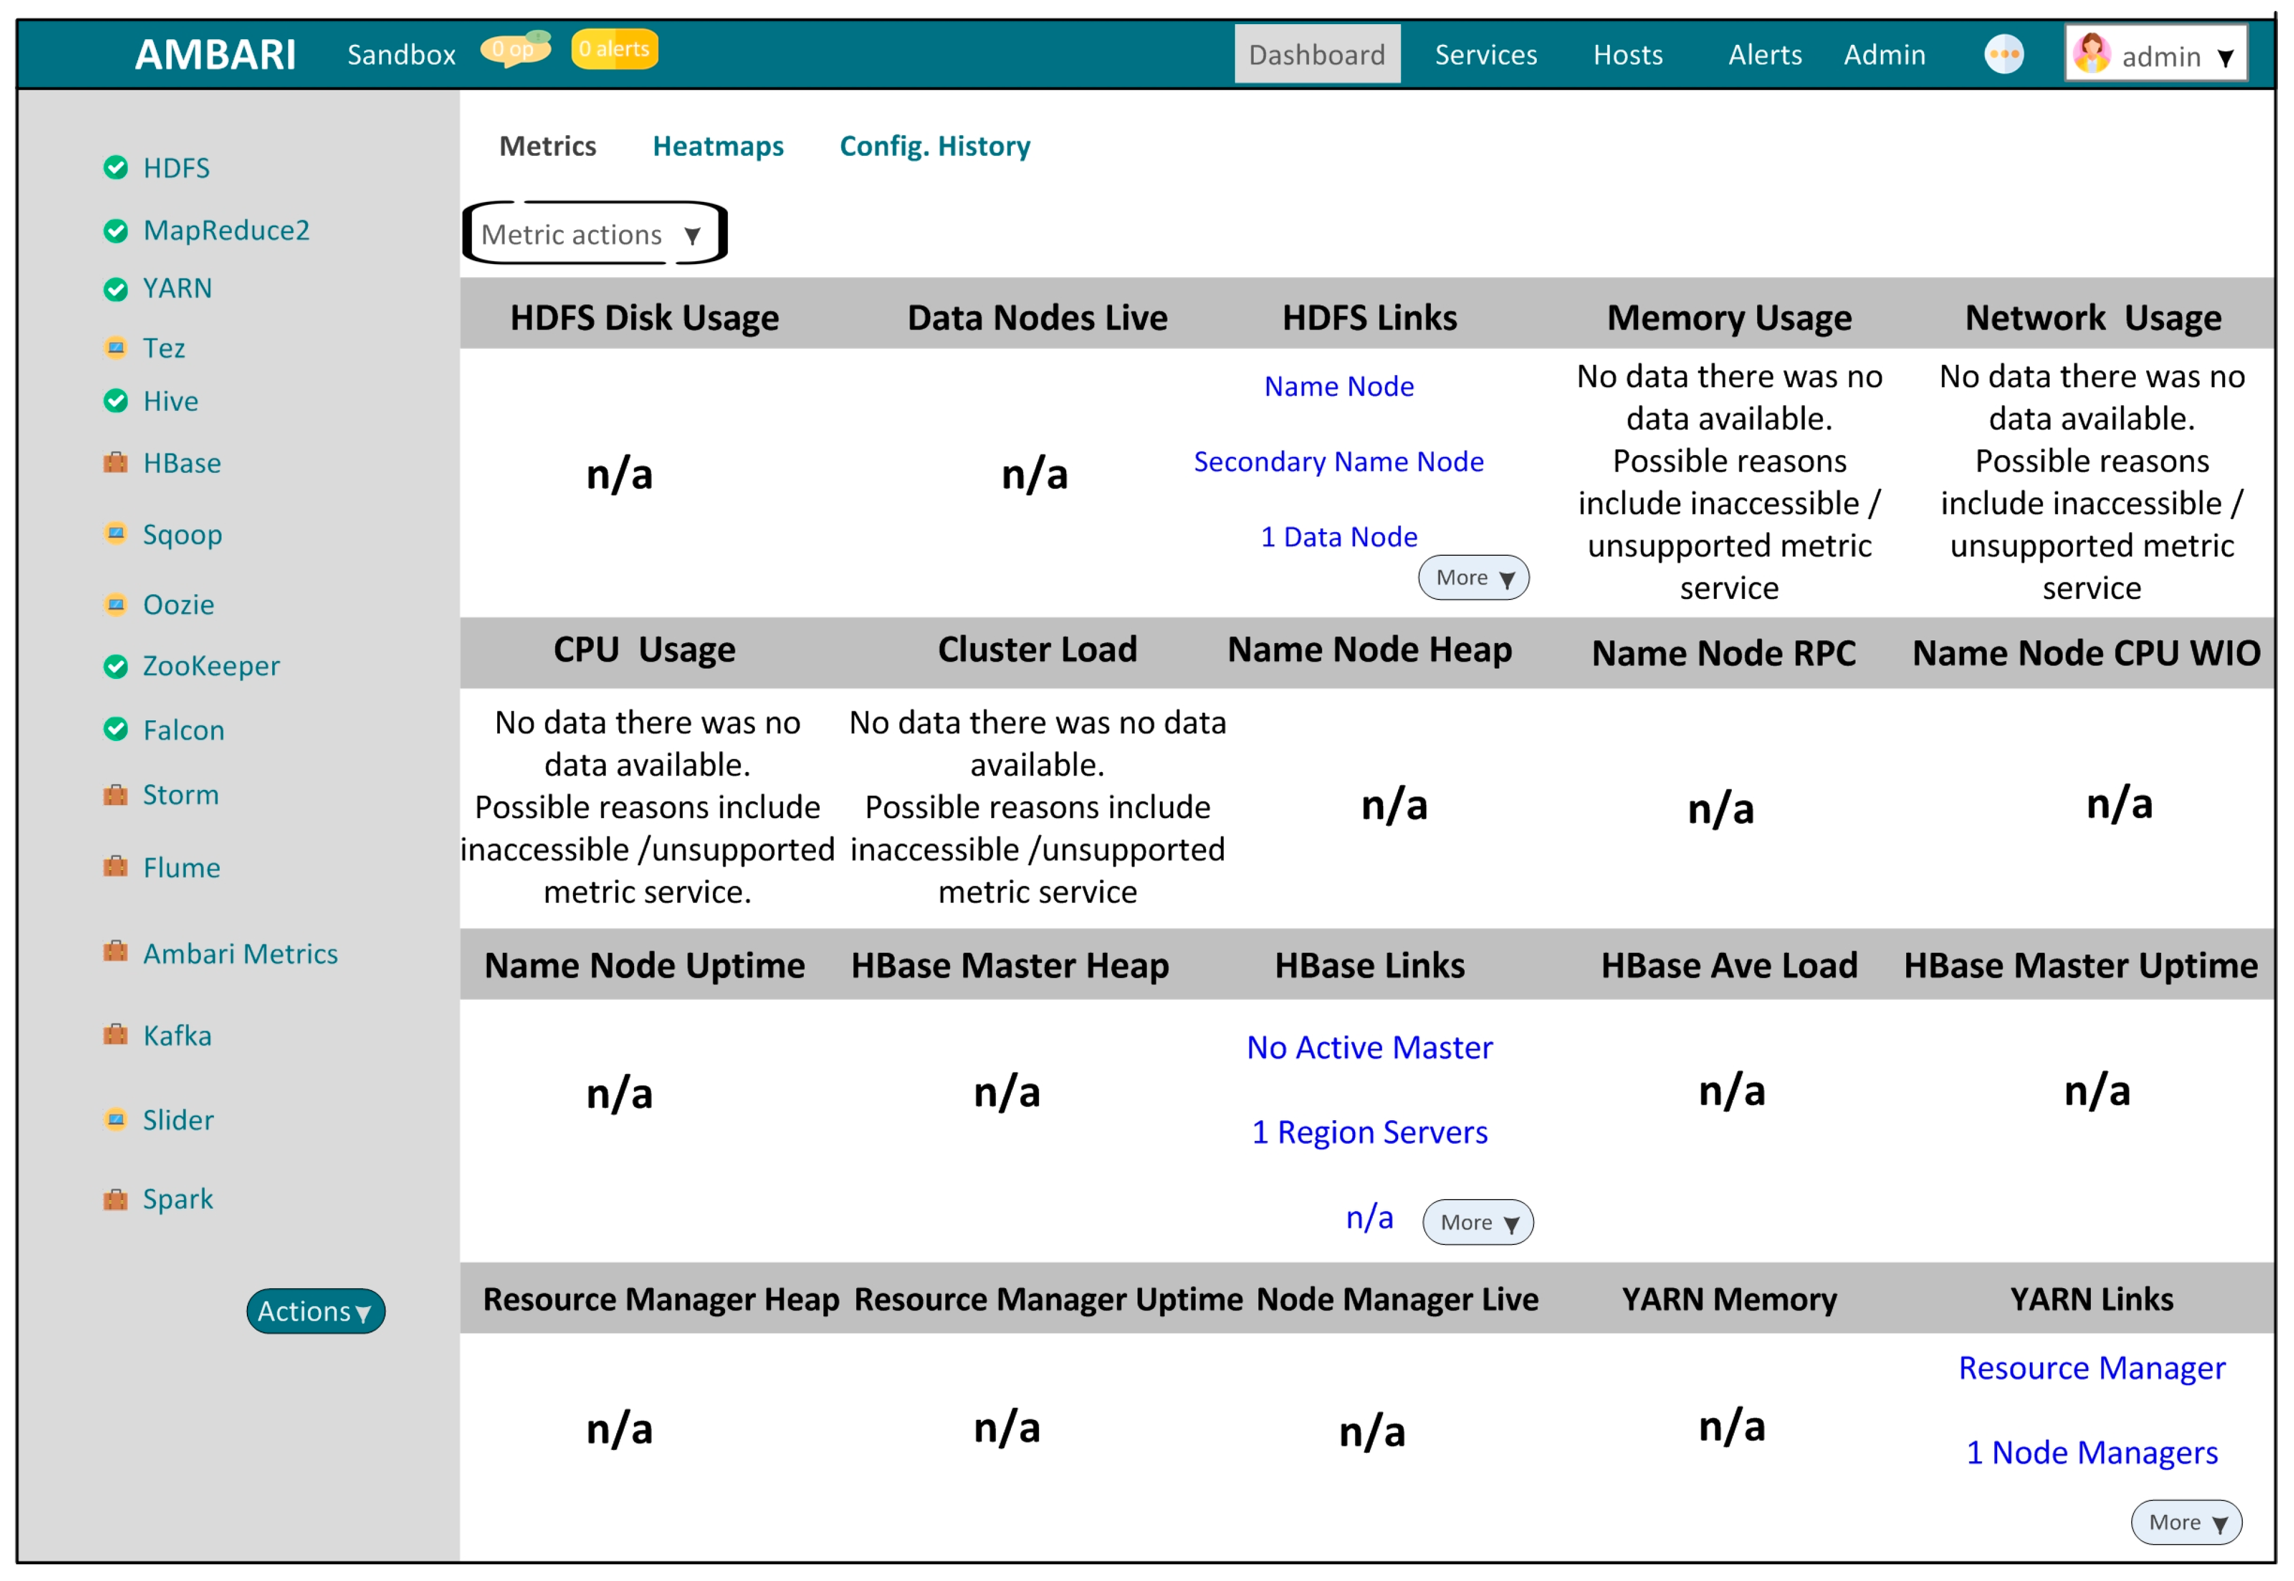
Task: Open the Config. History tab
Action: (x=934, y=147)
